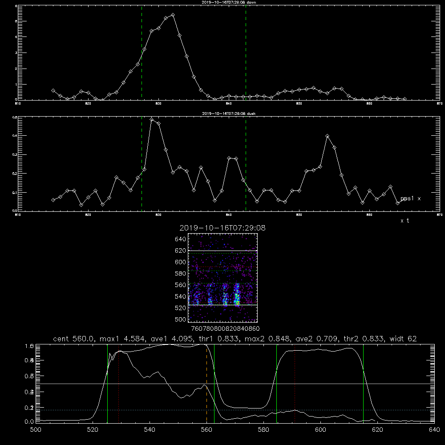Click the dawn plot x-axis label 840

pos(229,104)
